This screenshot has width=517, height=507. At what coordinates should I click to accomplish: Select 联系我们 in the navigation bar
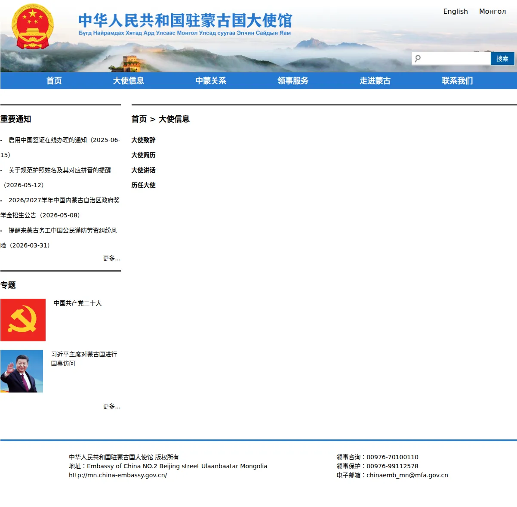[457, 80]
